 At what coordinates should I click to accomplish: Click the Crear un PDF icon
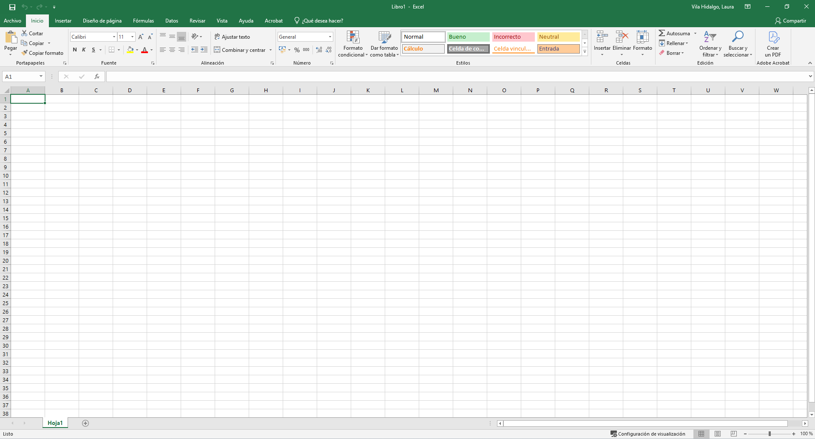(x=773, y=37)
